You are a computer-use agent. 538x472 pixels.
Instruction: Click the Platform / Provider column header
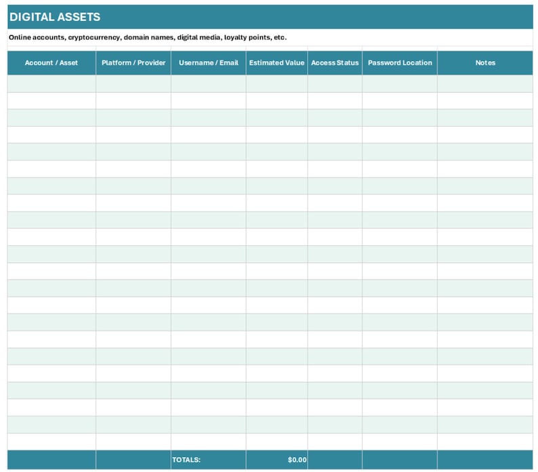coord(133,63)
